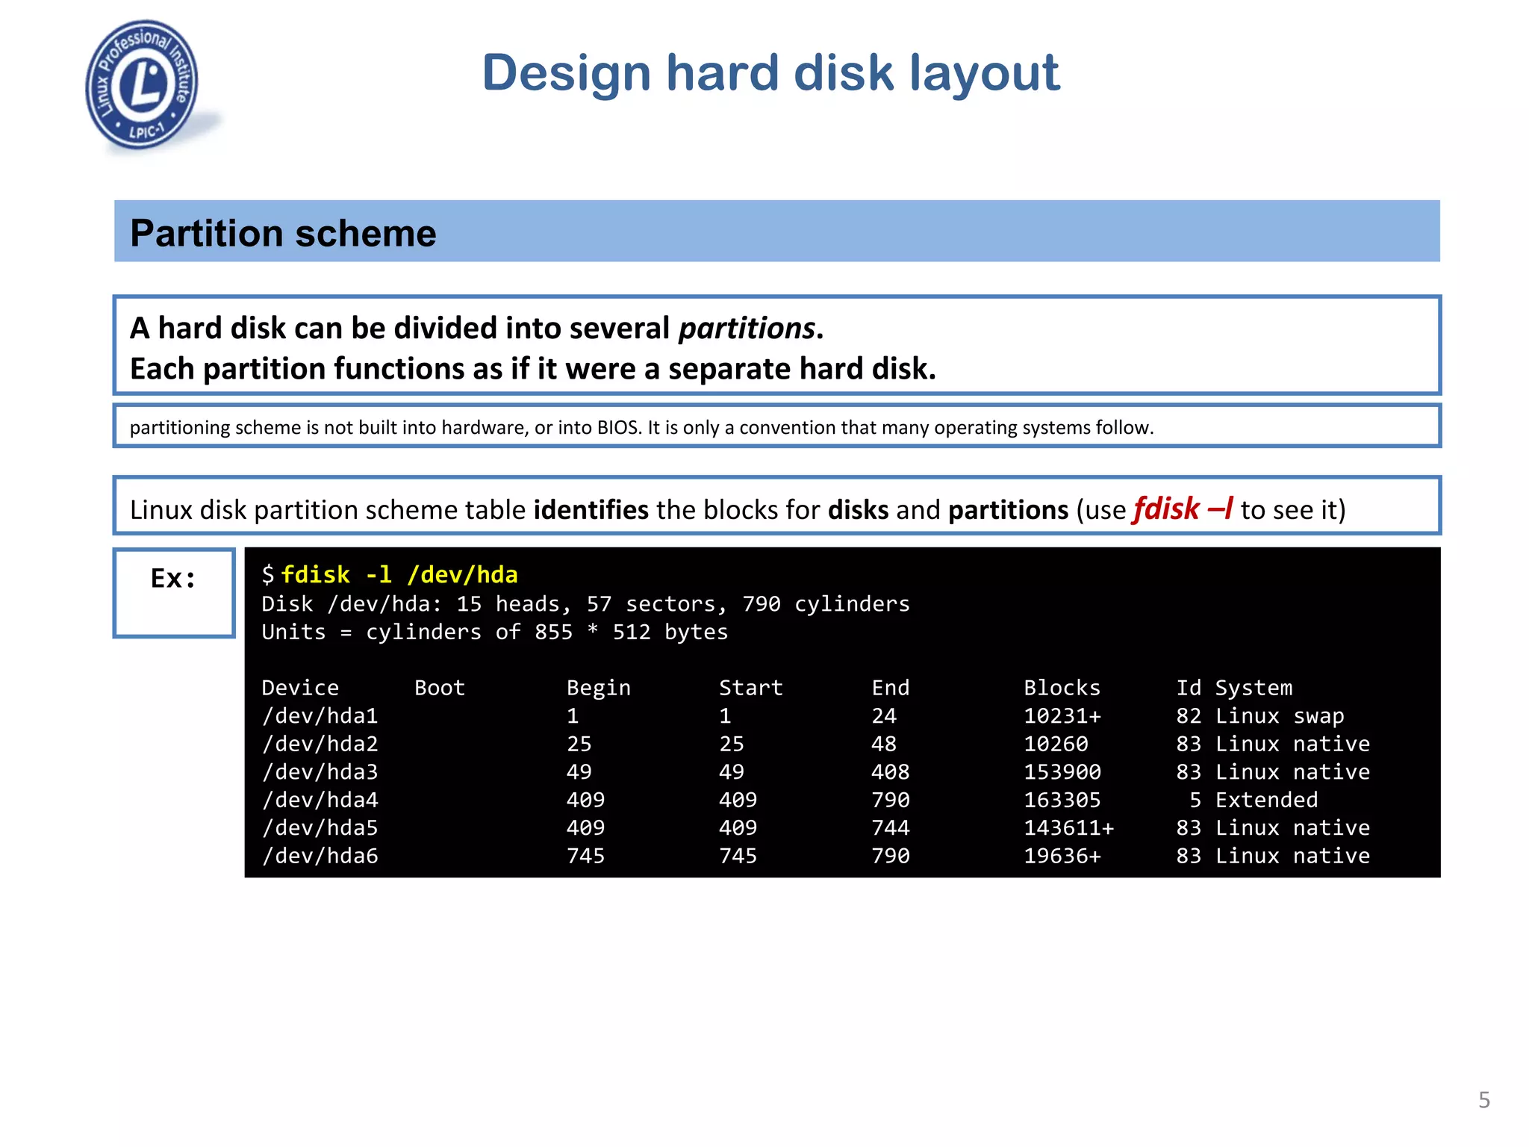Click the '5 Extended' system entry
Image resolution: width=1529 pixels, height=1147 pixels.
tap(1254, 800)
